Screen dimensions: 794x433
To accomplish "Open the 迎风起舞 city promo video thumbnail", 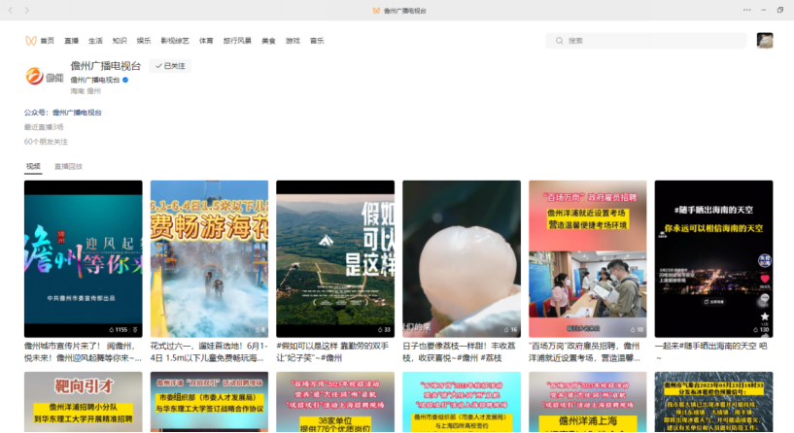I will (83, 258).
